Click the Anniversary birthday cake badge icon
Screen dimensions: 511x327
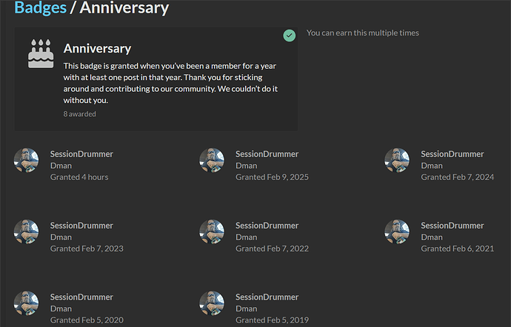41,54
